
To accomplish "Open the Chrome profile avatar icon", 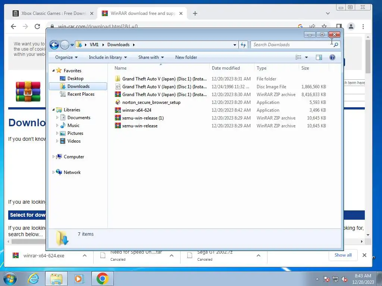I will click(x=351, y=26).
